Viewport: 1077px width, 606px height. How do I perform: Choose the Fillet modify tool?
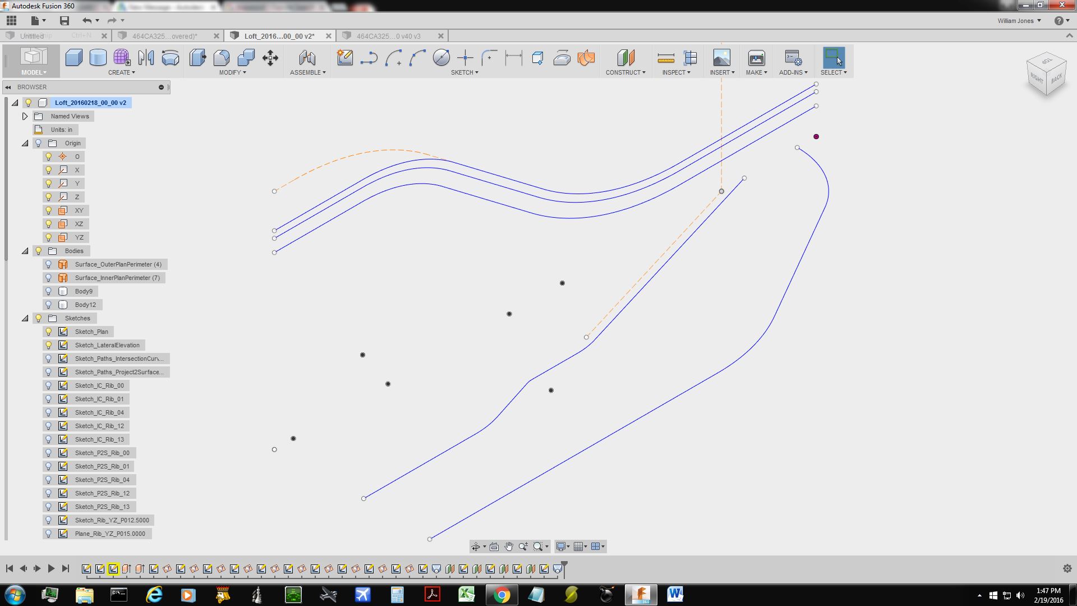point(222,58)
